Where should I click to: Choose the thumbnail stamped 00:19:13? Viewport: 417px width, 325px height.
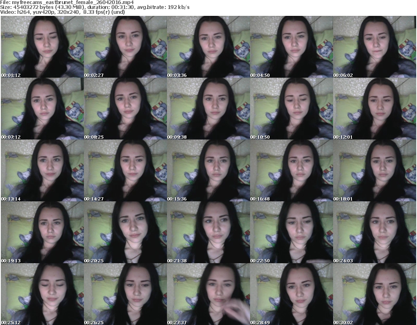tap(42, 232)
